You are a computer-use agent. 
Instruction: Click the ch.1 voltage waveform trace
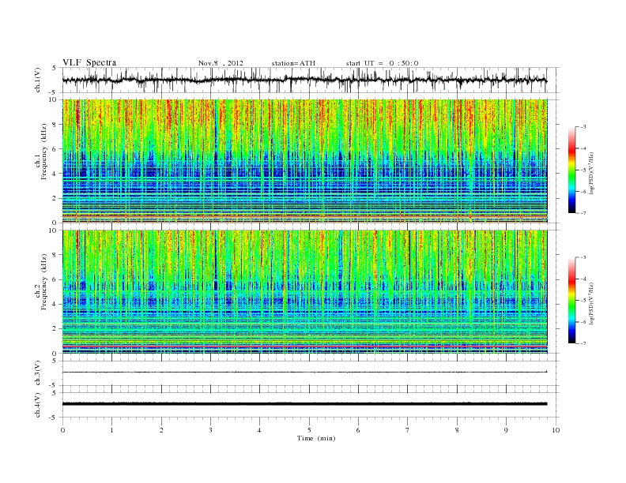click(304, 80)
